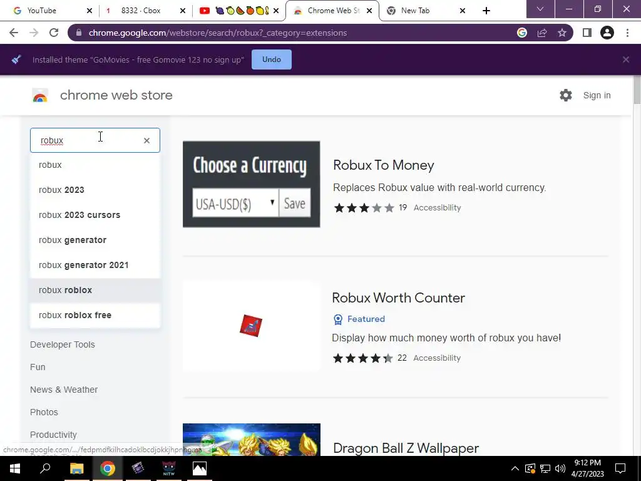Switch to the fruit emoji YouTube tab
The height and width of the screenshot is (481, 641).
point(238,11)
